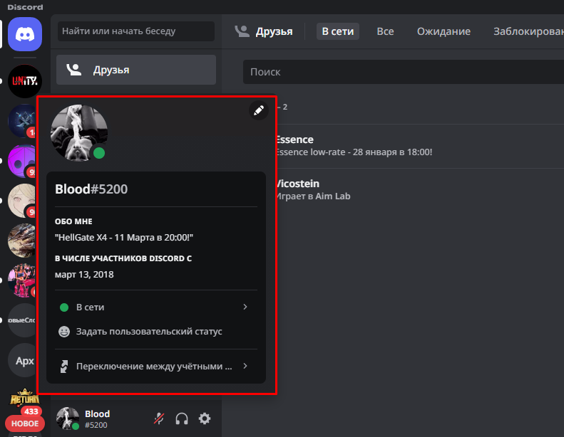The image size is (564, 437).
Task: Open server labeled овыеСло in sidebar
Action: 22,320
